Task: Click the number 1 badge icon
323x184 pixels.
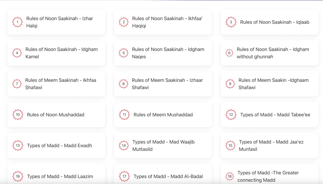Action: click(17, 22)
